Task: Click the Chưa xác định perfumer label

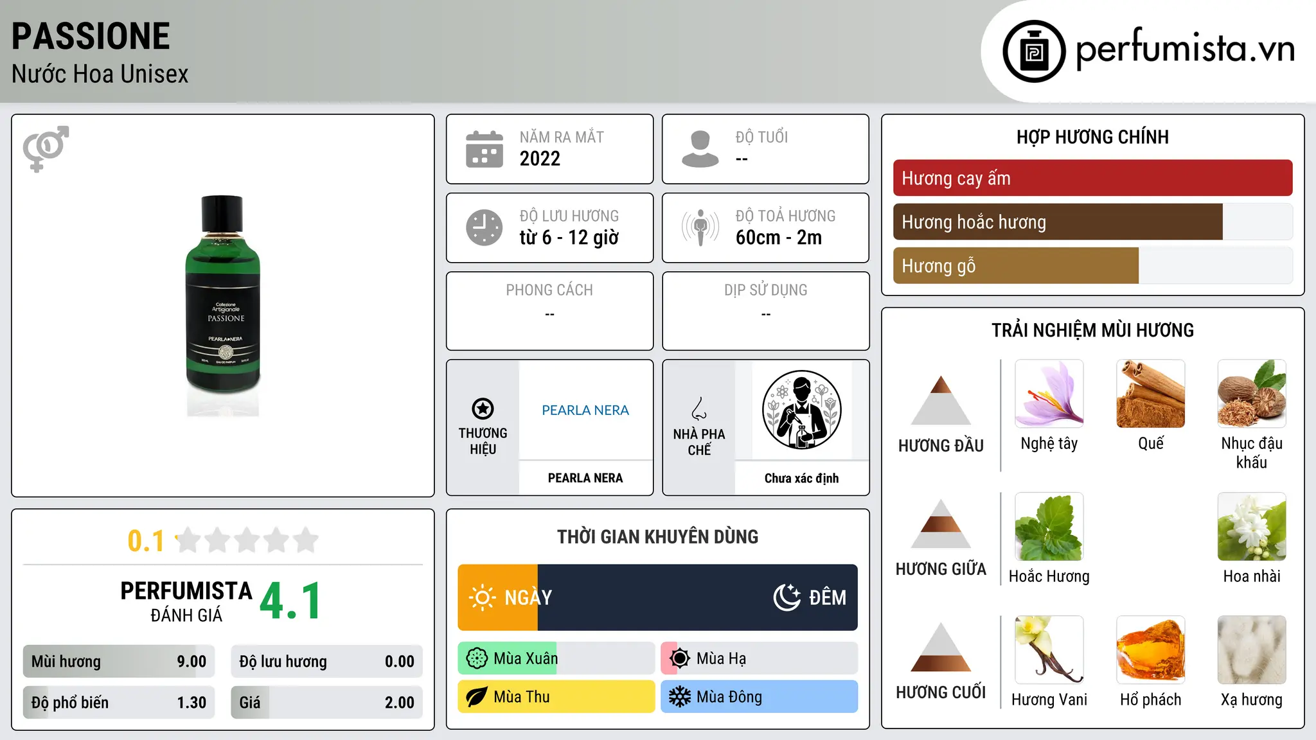Action: 801,478
